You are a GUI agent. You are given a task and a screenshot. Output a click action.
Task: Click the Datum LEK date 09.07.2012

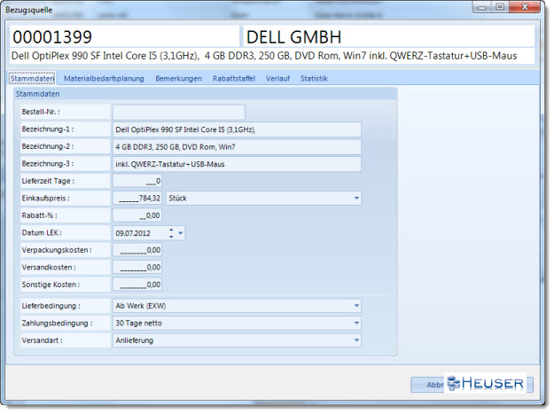pos(133,233)
